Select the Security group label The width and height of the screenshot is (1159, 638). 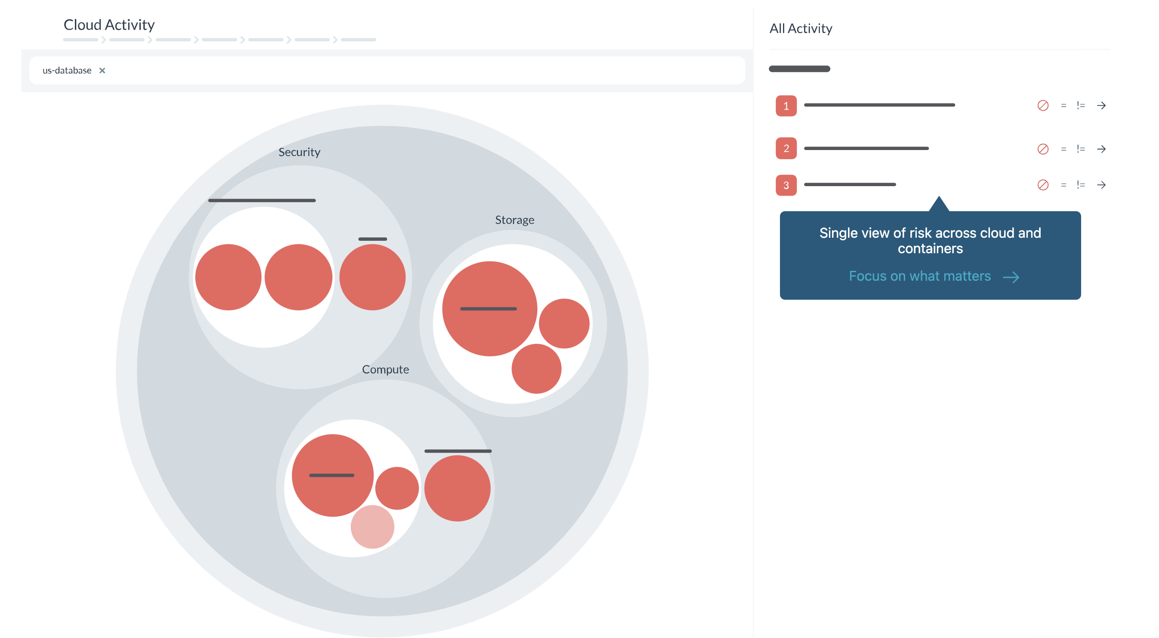[299, 152]
